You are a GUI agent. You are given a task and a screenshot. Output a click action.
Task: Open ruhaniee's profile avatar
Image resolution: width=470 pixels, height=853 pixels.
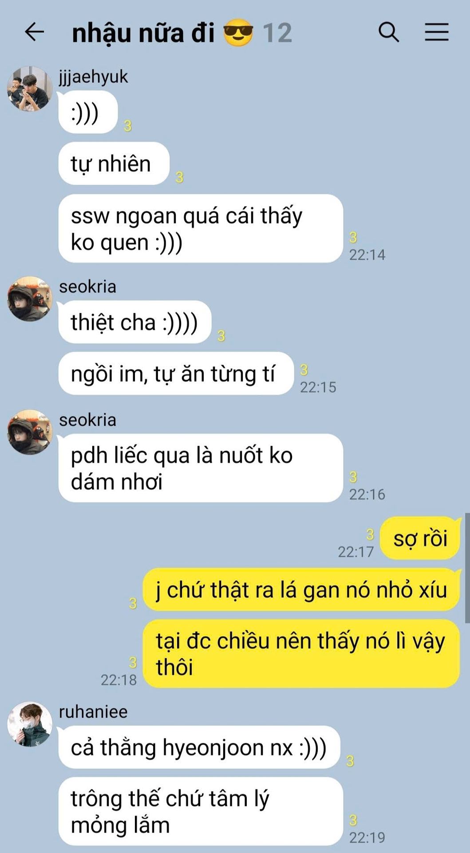pyautogui.click(x=30, y=724)
